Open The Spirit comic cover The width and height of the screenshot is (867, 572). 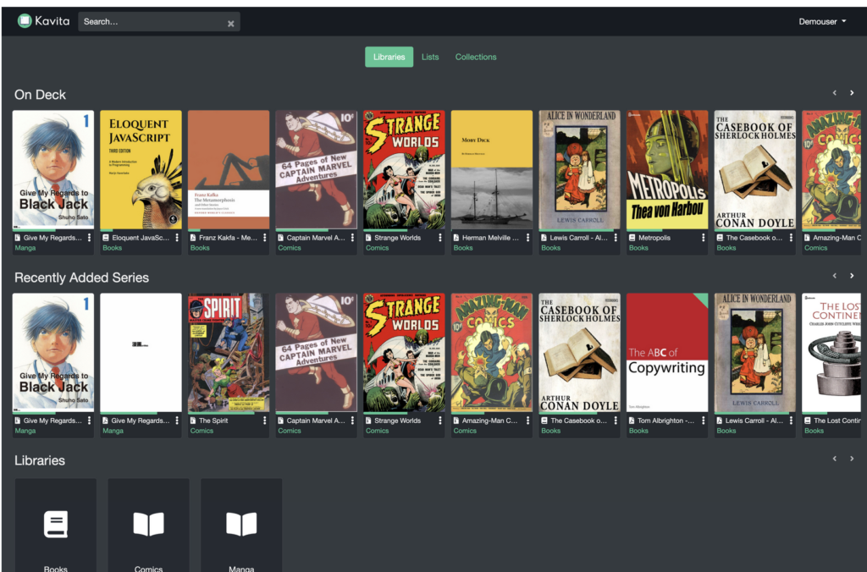coord(229,353)
